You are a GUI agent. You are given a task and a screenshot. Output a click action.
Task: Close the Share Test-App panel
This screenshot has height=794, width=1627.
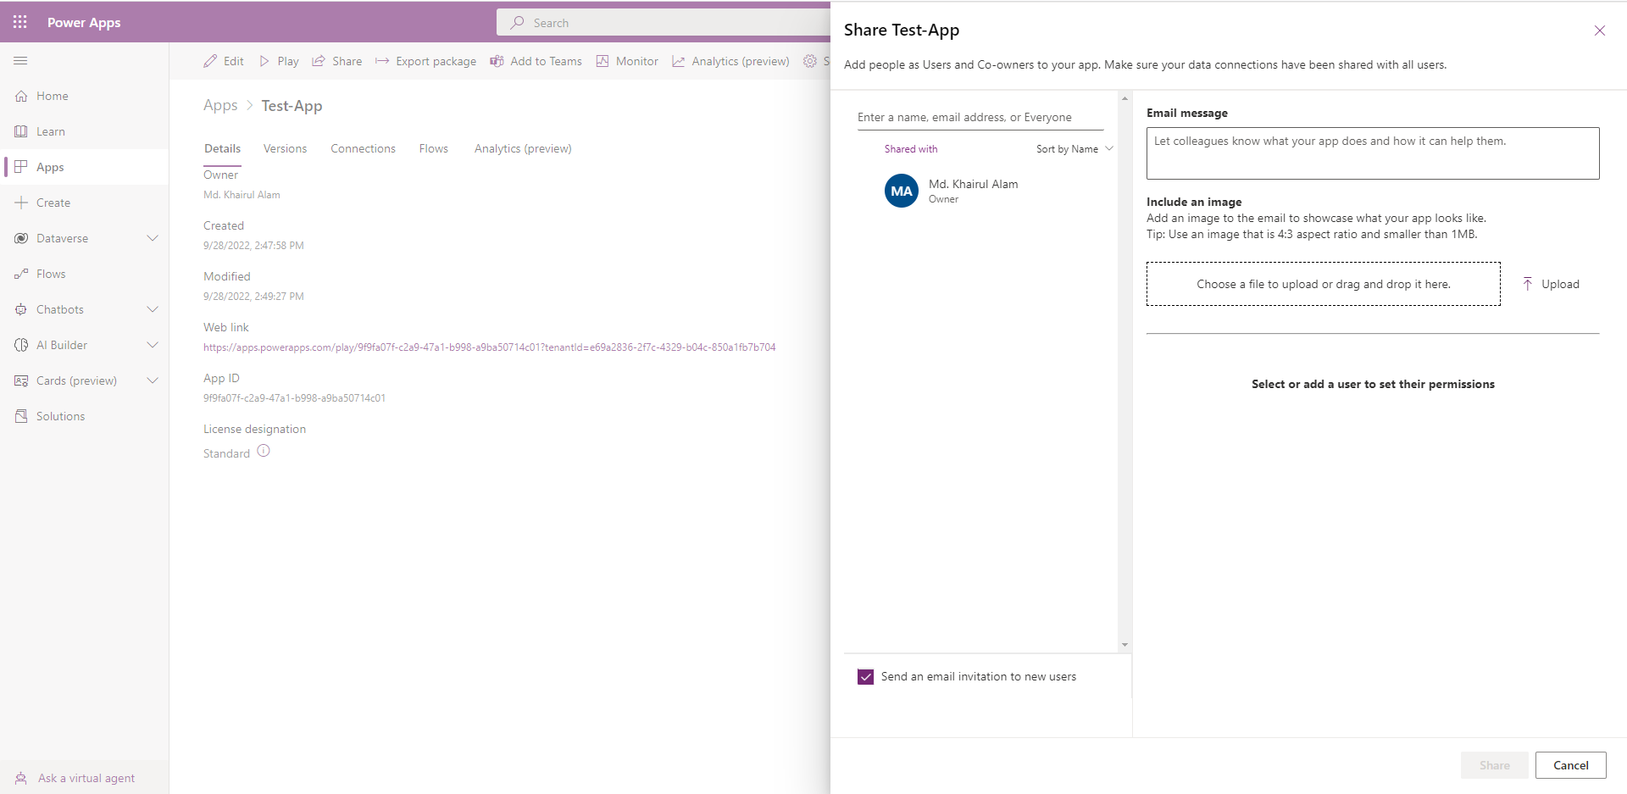pos(1599,31)
